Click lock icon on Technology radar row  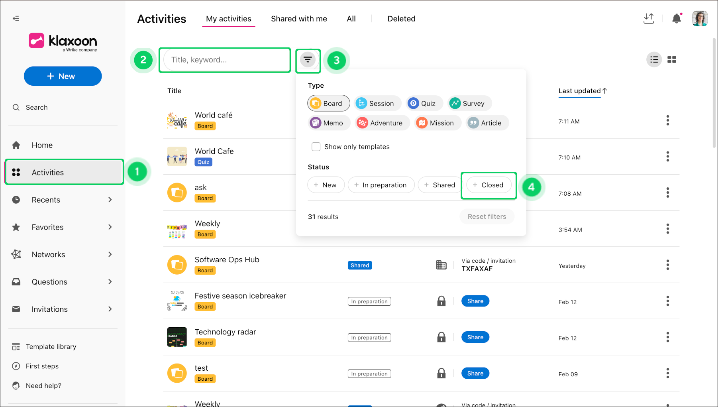(441, 337)
